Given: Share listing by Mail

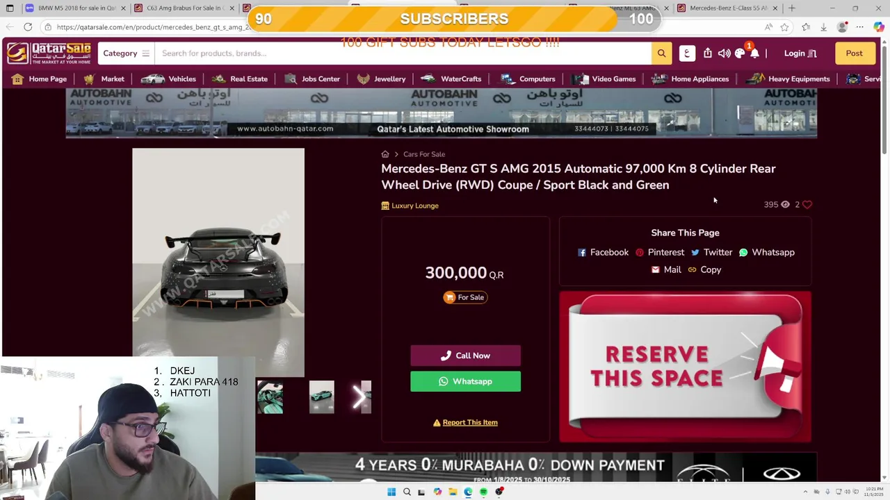Looking at the screenshot, I should click(666, 269).
